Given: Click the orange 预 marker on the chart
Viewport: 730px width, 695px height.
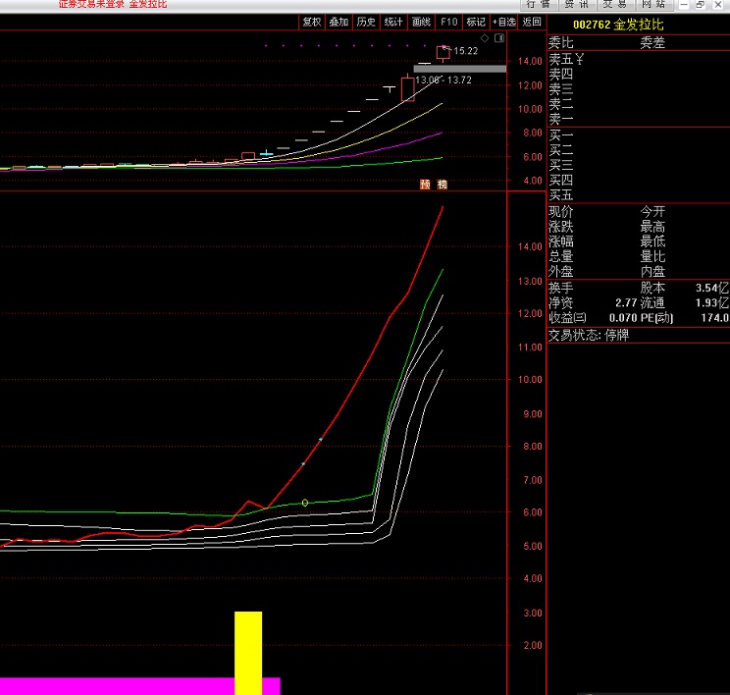Looking at the screenshot, I should (x=425, y=185).
